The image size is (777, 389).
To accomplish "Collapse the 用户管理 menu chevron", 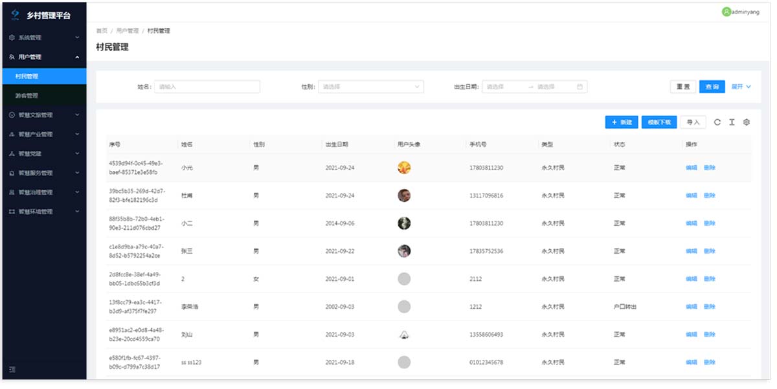I will 77,57.
